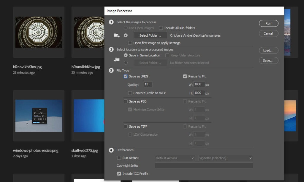
Task: Click Load to load saved settings
Action: [x=268, y=50]
